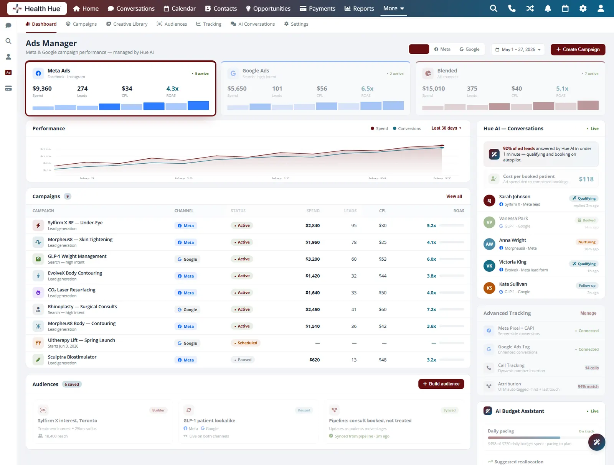The height and width of the screenshot is (465, 614).
Task: Open the top bar calendar icon
Action: click(565, 8)
